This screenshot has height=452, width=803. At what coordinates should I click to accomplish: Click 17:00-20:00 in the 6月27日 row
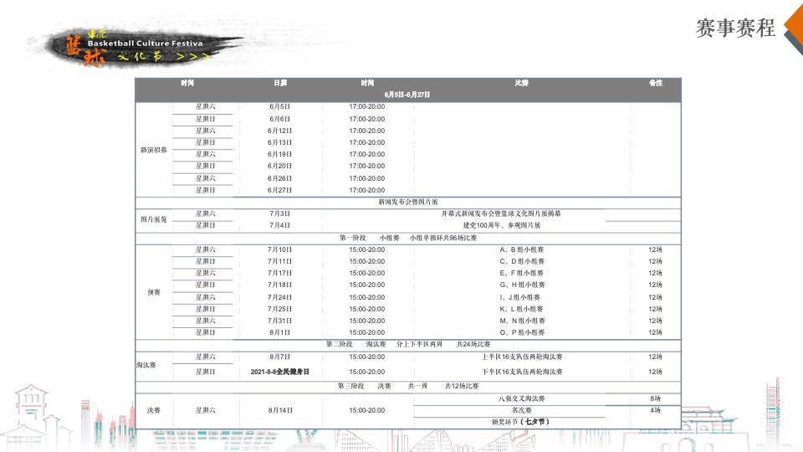click(x=367, y=190)
